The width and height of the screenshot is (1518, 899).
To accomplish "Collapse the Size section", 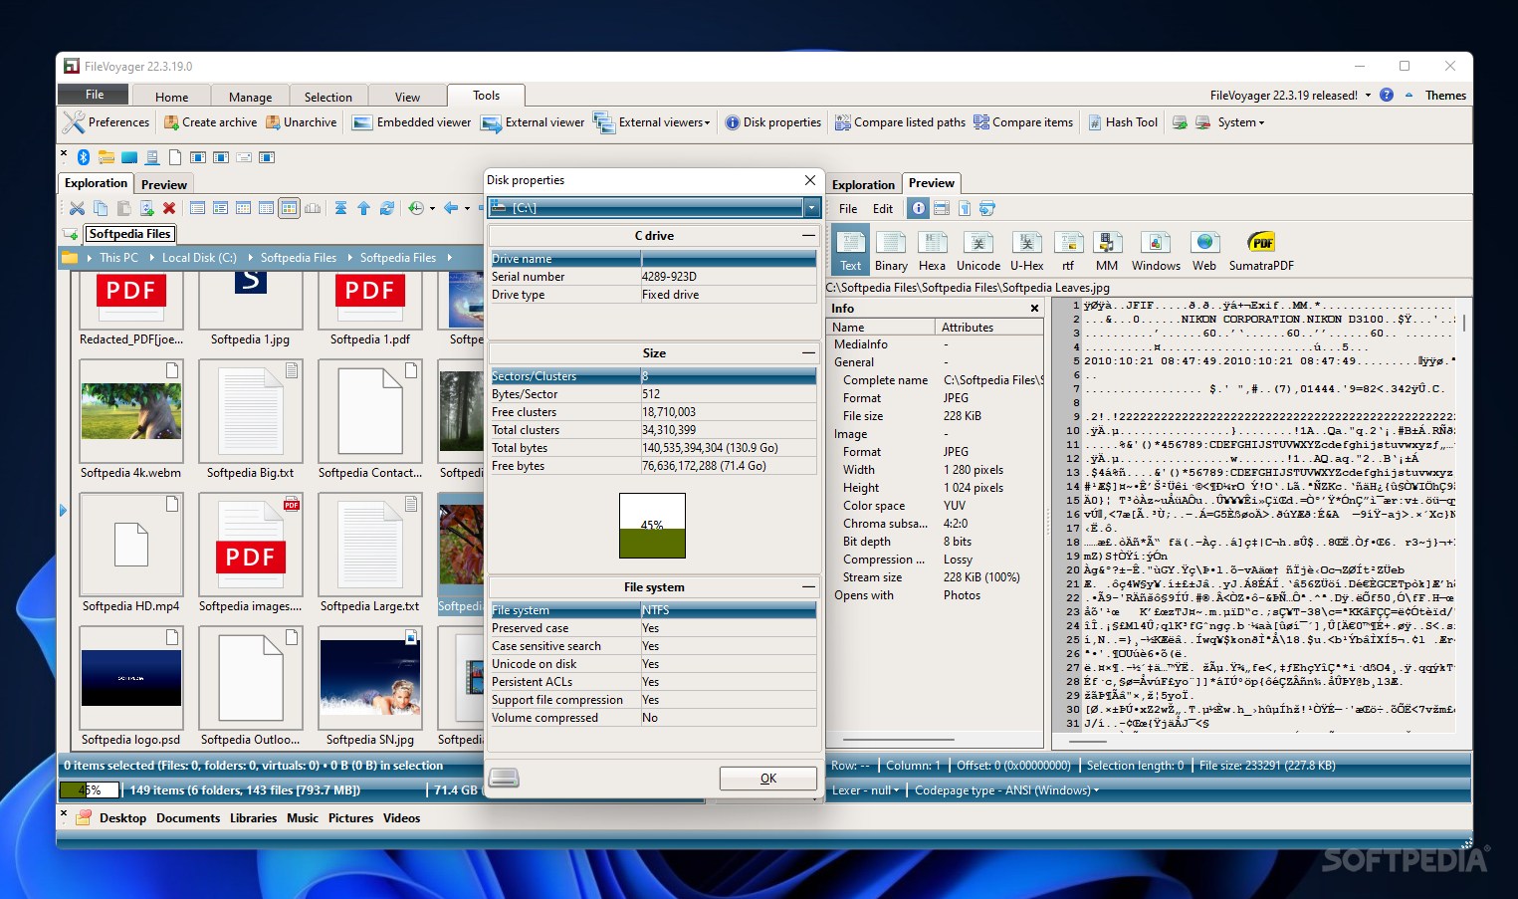I will 808,353.
